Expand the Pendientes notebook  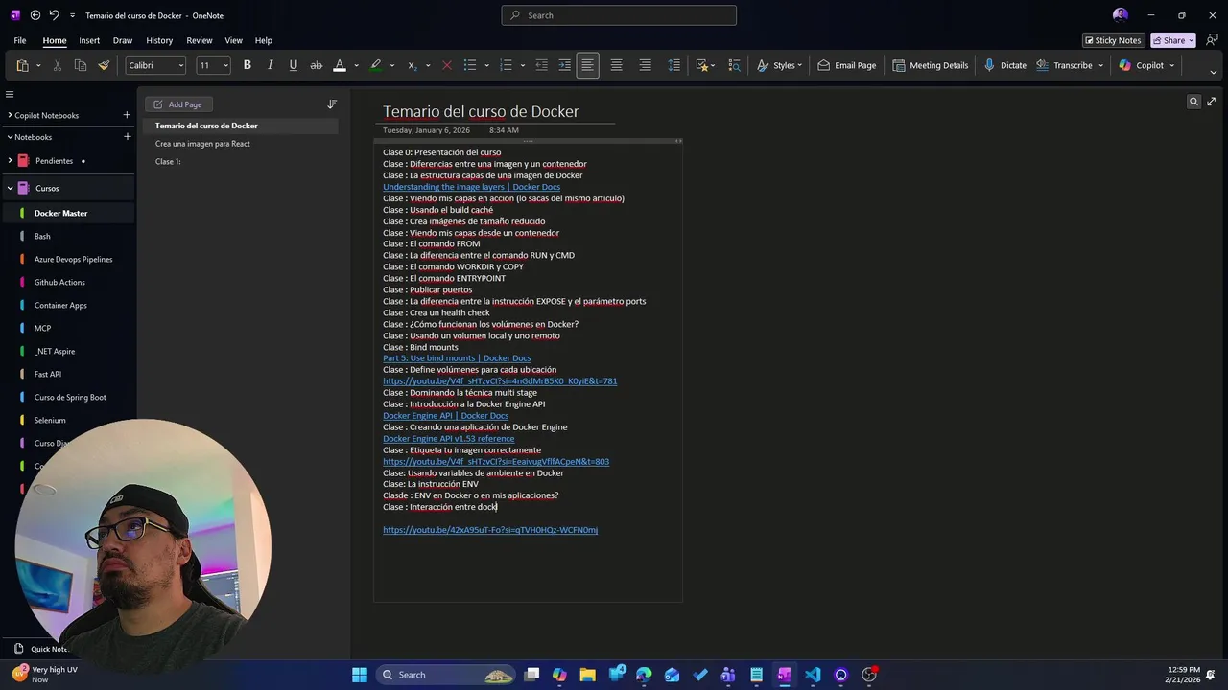pos(10,161)
